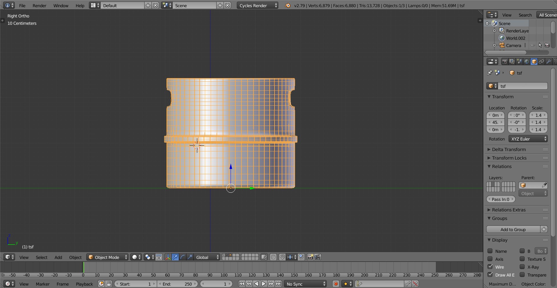This screenshot has width=557, height=288.
Task: Open the Help menu
Action: (x=80, y=6)
